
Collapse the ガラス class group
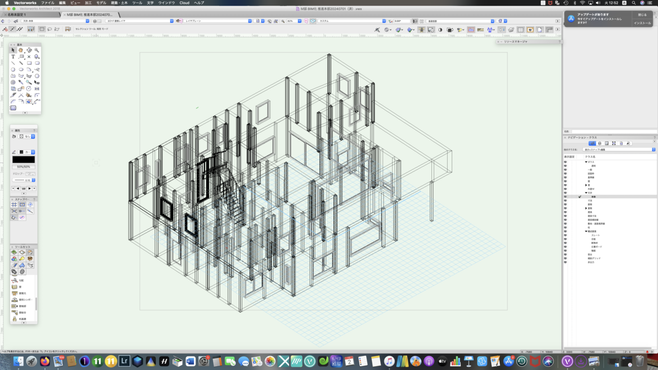tap(586, 162)
